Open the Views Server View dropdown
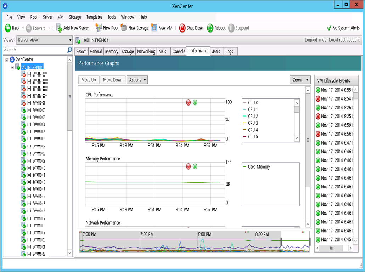The height and width of the screenshot is (272, 365). coord(44,40)
